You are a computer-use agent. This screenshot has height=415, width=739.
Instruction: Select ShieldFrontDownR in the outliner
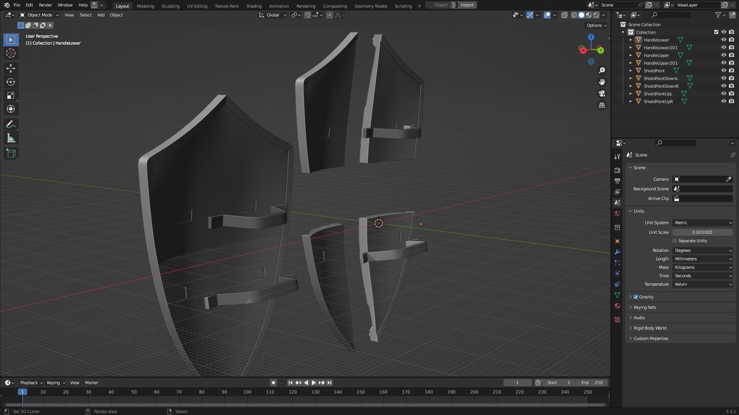(661, 86)
